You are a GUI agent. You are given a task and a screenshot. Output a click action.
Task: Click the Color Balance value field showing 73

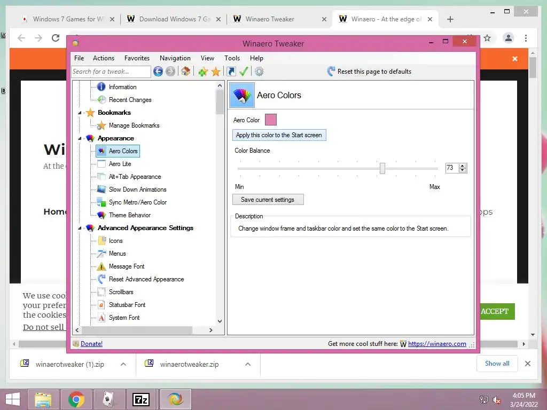point(452,168)
